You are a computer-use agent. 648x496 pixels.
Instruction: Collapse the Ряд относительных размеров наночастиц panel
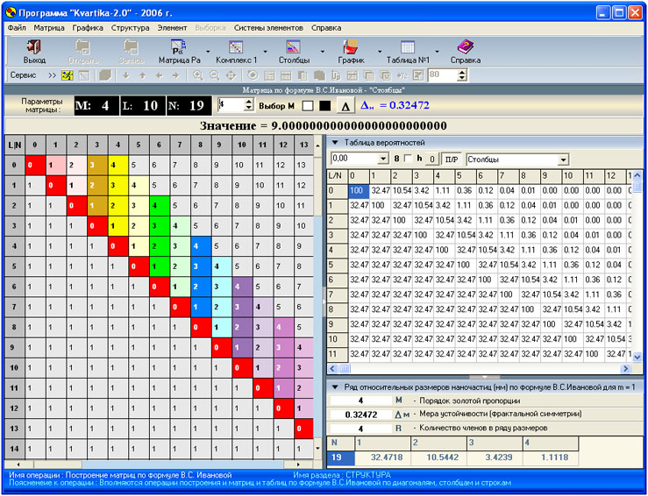[336, 387]
